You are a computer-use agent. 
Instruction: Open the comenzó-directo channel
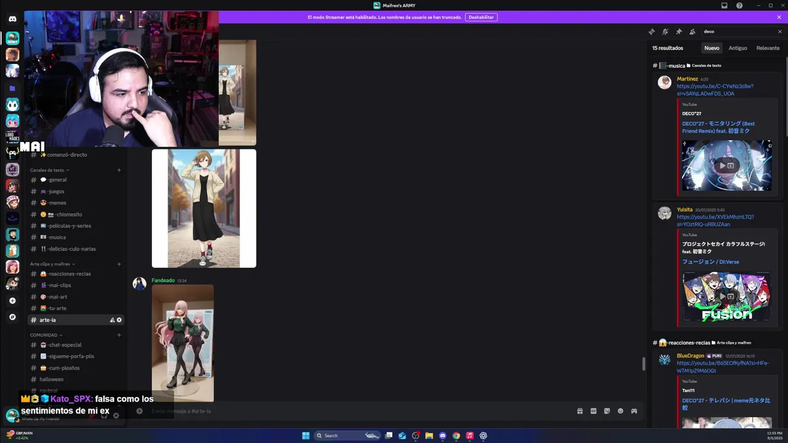(x=76, y=154)
